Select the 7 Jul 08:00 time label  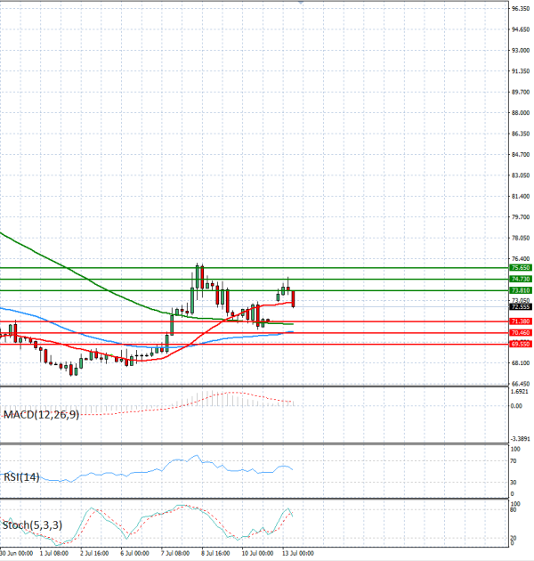tap(175, 553)
